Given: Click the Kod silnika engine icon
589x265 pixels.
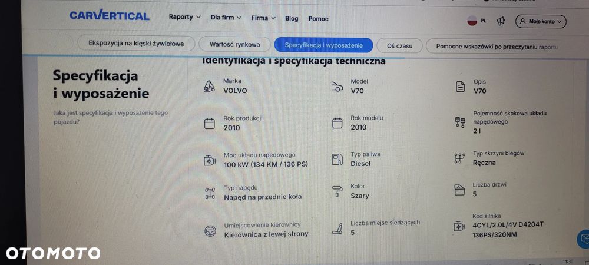Looking at the screenshot, I should pyautogui.click(x=459, y=226).
